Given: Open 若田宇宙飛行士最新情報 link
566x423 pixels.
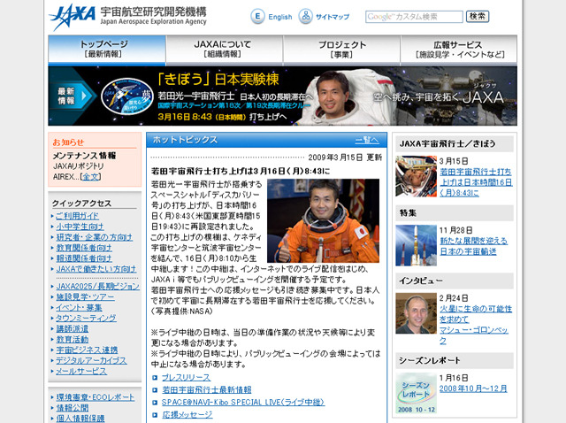Looking at the screenshot, I should 206,389.
